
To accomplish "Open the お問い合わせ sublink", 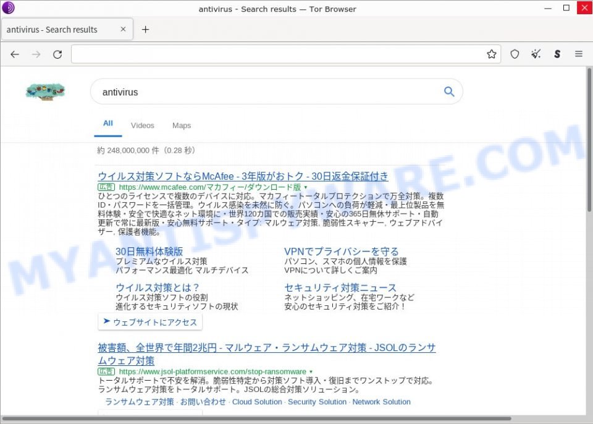I will point(203,402).
